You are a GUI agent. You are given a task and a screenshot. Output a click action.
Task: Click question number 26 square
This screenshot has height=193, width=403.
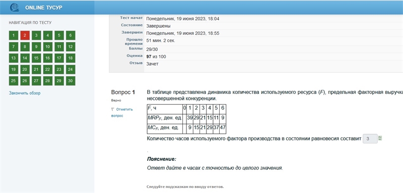[25, 81]
